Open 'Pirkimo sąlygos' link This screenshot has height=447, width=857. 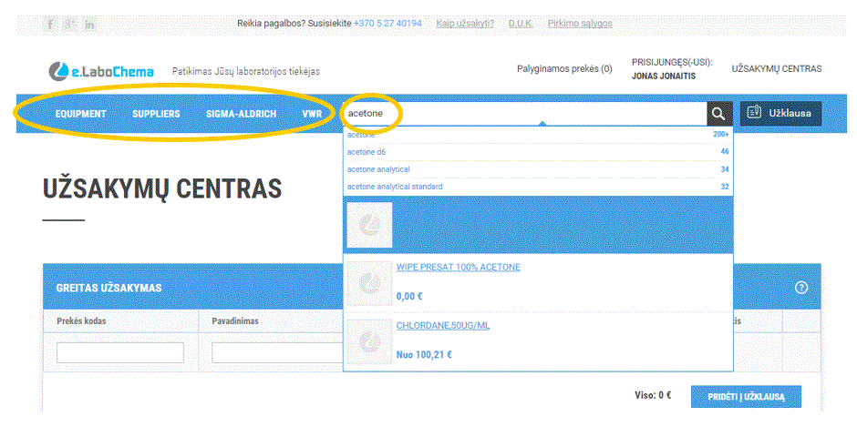tap(580, 24)
